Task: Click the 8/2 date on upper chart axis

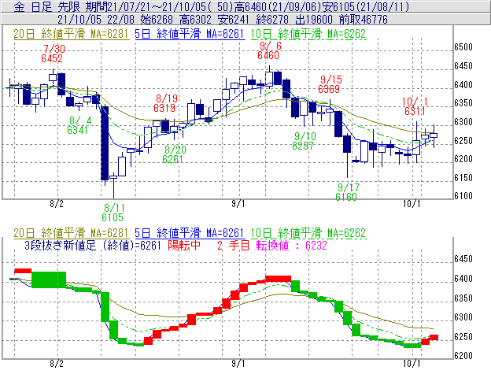Action: point(57,204)
